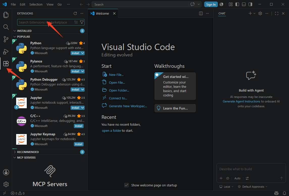The width and height of the screenshot is (289, 196).
Task: Expand the Recommended section
Action: point(15,152)
